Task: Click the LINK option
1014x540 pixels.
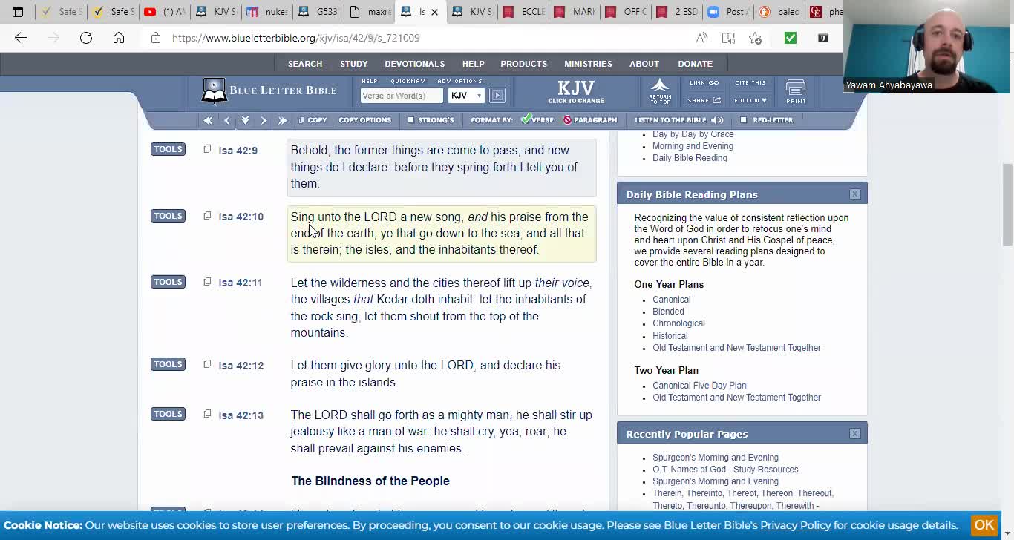Action: tap(704, 83)
